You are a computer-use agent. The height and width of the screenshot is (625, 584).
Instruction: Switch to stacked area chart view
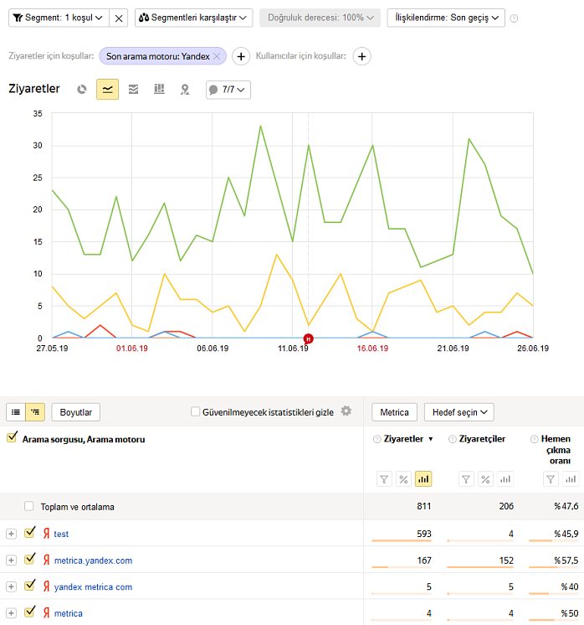pyautogui.click(x=133, y=90)
